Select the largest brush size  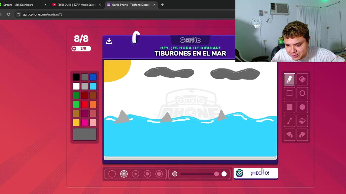159,174
